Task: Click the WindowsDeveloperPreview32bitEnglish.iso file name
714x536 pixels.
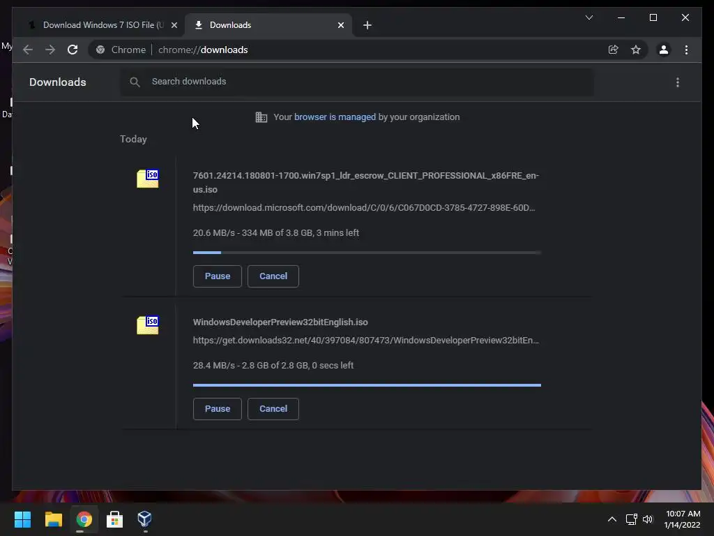Action: click(x=280, y=322)
